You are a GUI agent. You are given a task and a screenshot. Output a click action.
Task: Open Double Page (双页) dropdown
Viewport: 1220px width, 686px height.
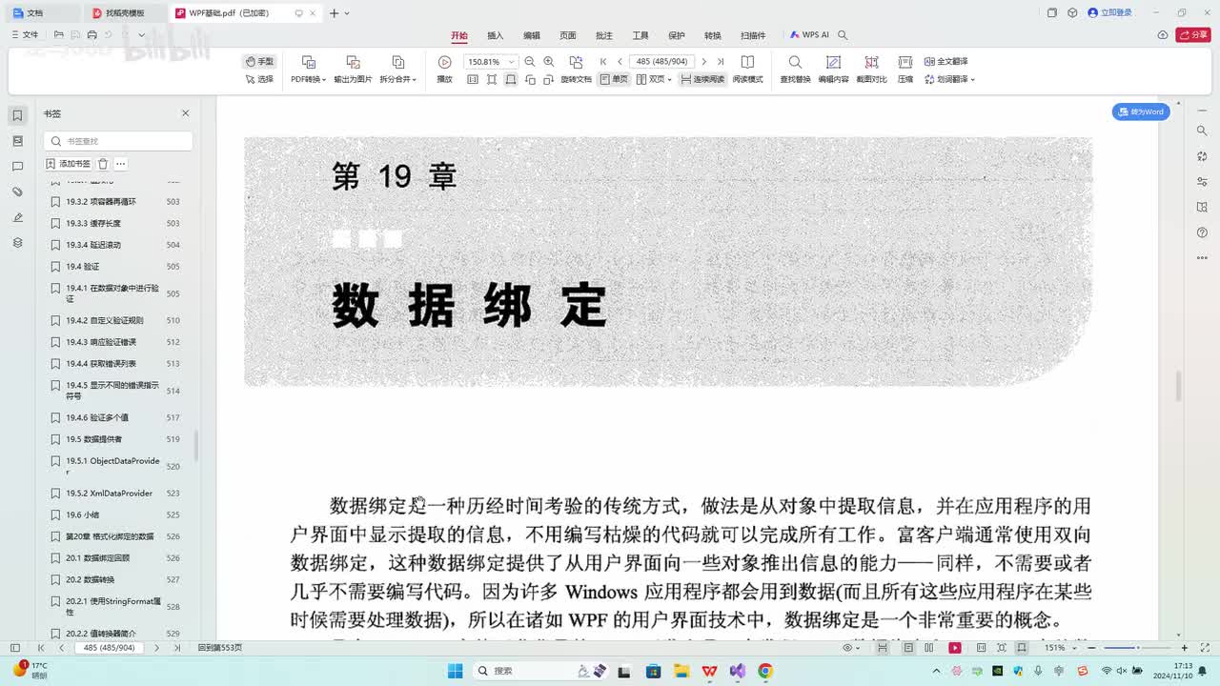pos(654,79)
